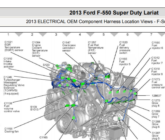The height and width of the screenshot is (140, 165).
Task: Click the C1312 Fuel injector 7 label
Action: coord(157,60)
